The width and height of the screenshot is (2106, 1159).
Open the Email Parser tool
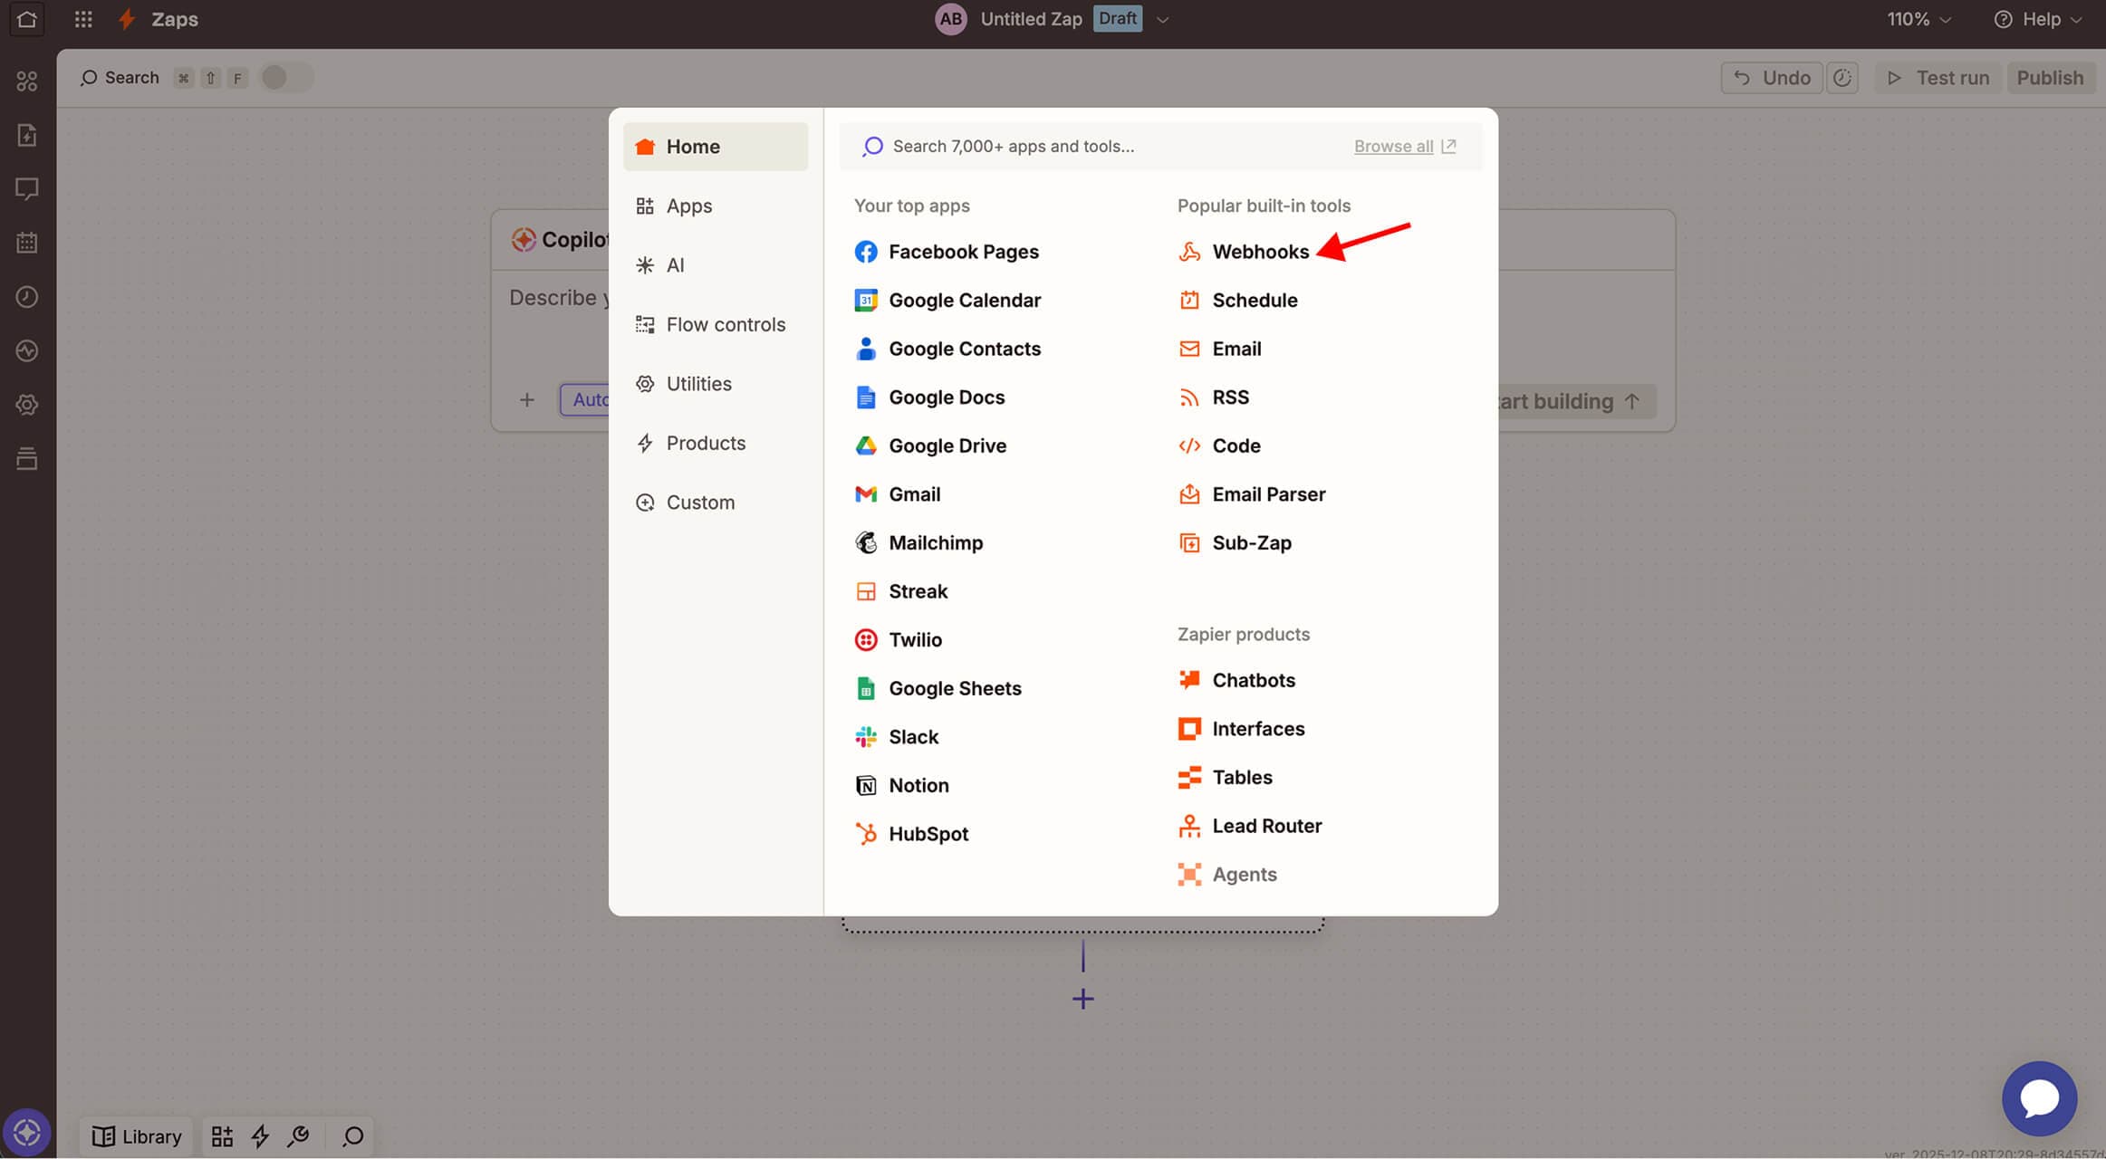click(x=1267, y=494)
